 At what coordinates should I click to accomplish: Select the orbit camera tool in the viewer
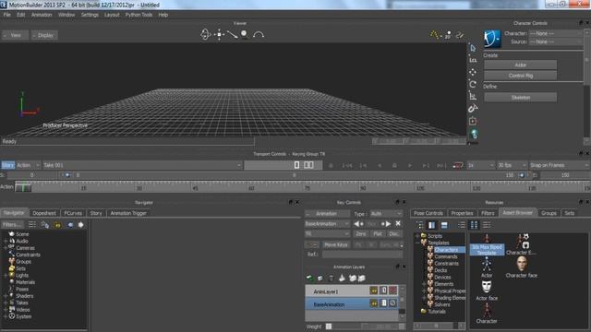point(205,35)
